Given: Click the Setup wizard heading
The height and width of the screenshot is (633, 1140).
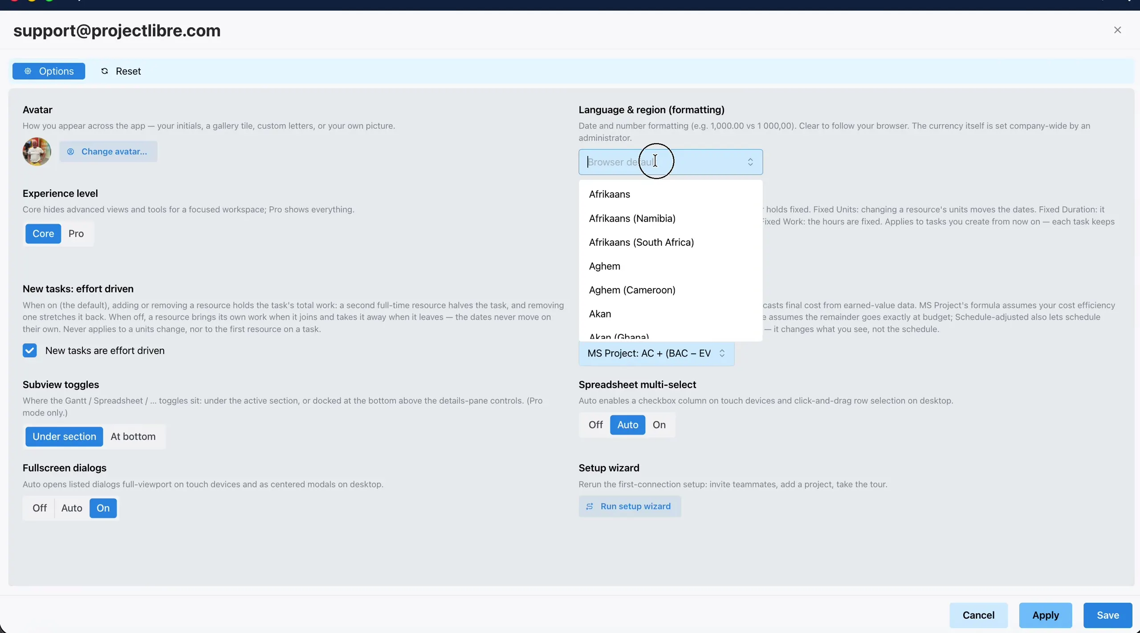Looking at the screenshot, I should pyautogui.click(x=609, y=468).
